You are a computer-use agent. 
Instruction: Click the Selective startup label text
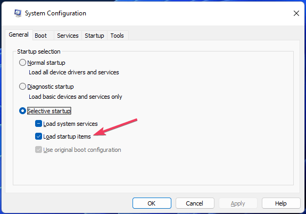[49, 111]
